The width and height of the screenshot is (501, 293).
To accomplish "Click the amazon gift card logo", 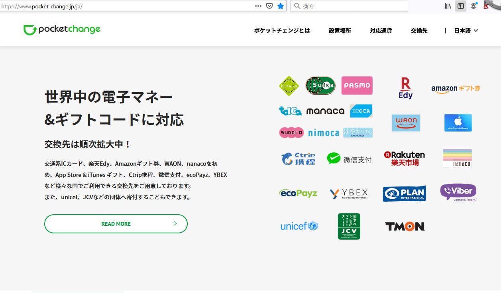I will (456, 89).
